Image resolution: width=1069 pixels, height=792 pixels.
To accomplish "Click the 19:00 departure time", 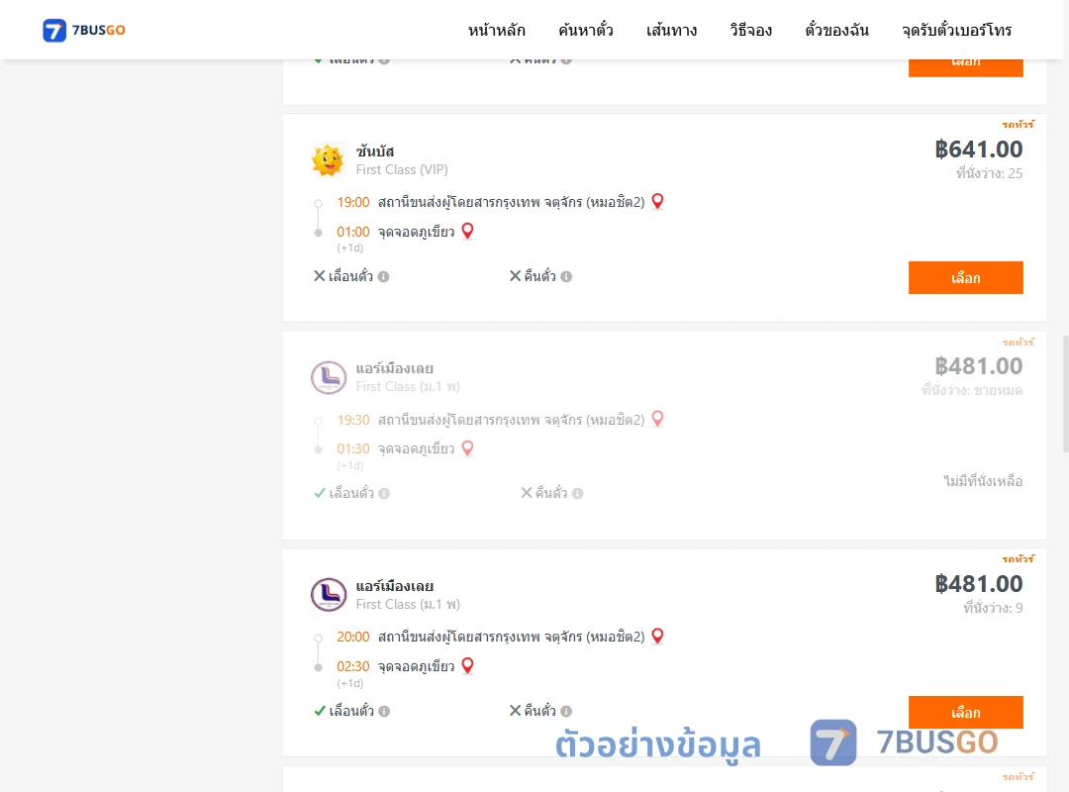I will [353, 202].
